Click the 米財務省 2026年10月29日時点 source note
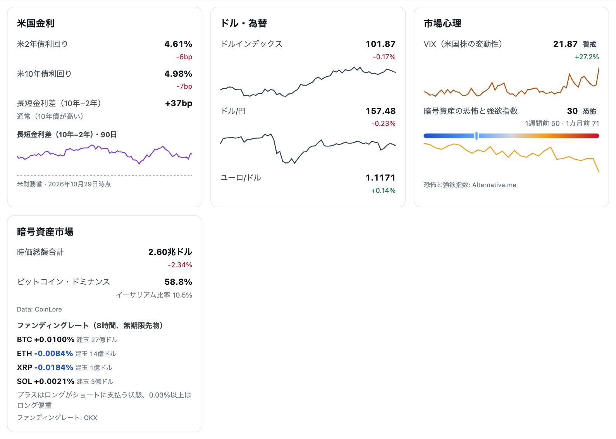Image resolution: width=616 pixels, height=439 pixels. (64, 184)
